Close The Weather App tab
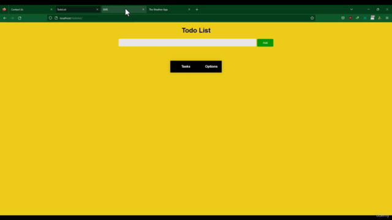The width and height of the screenshot is (392, 220). point(189,10)
